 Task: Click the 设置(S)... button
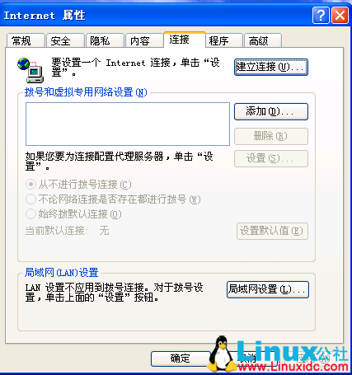pos(271,158)
